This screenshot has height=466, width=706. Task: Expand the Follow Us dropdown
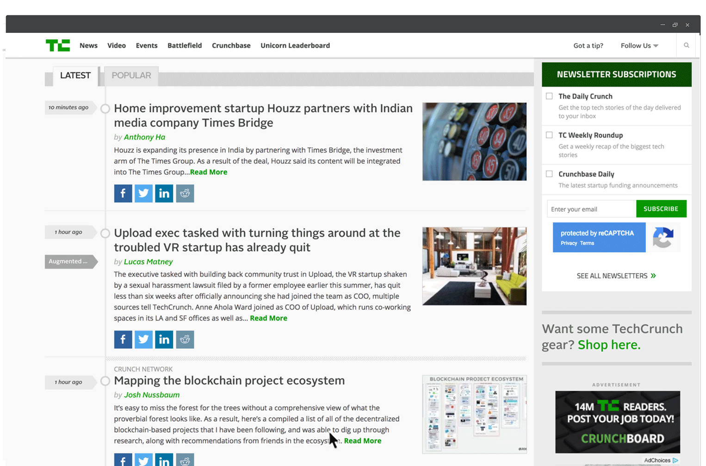(639, 45)
